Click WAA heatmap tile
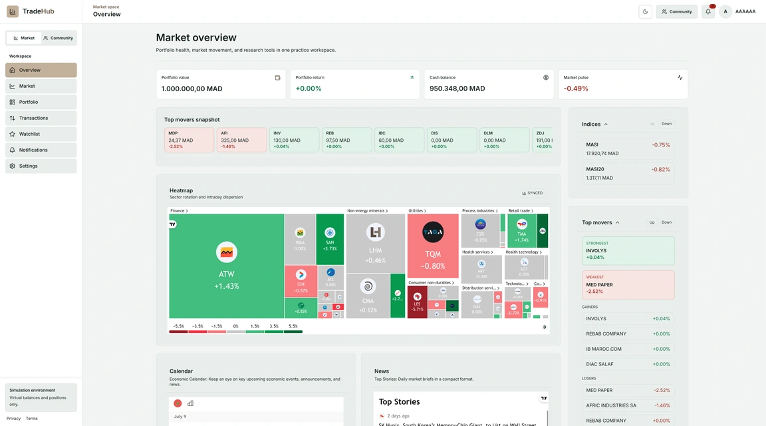 coord(300,239)
